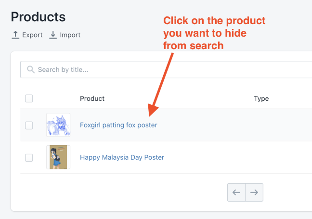Viewport: 312px width, 219px height.
Task: Click the Import text label
Action: point(70,35)
